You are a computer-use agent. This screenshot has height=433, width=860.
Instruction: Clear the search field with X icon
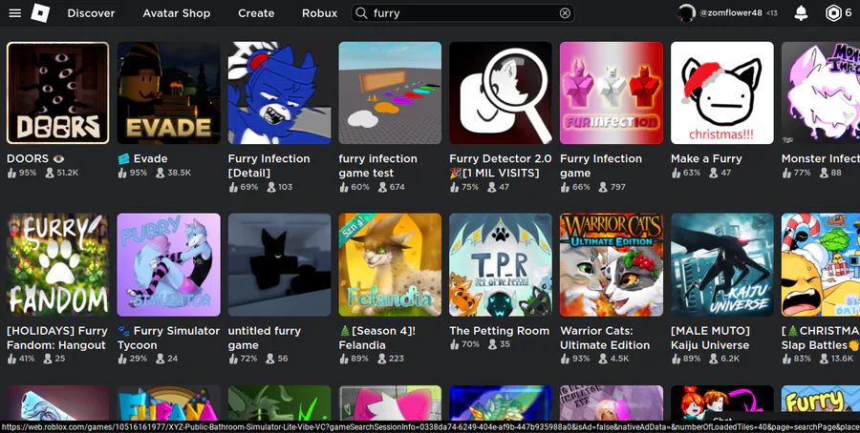565,13
